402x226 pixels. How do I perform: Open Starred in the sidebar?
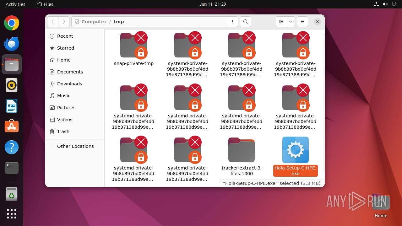coord(75,48)
